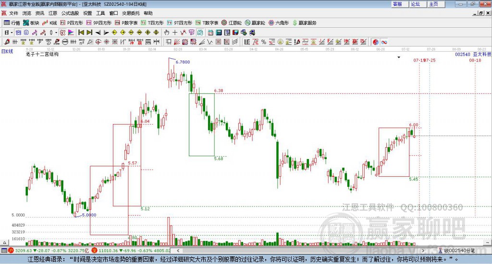Open the 江恩轮 Gann wheel tool
This screenshot has height=264, width=492.
(231, 23)
